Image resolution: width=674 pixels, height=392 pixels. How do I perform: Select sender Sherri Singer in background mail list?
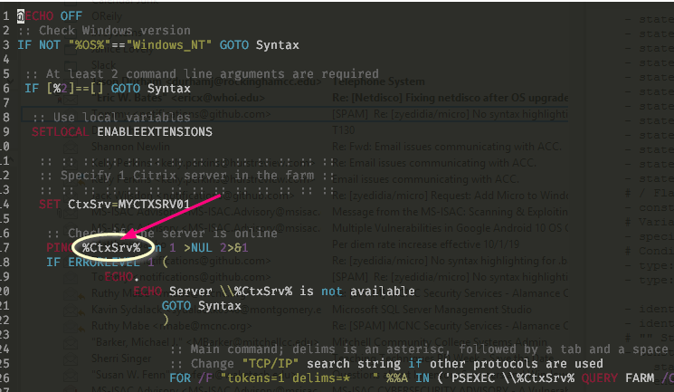coord(121,359)
